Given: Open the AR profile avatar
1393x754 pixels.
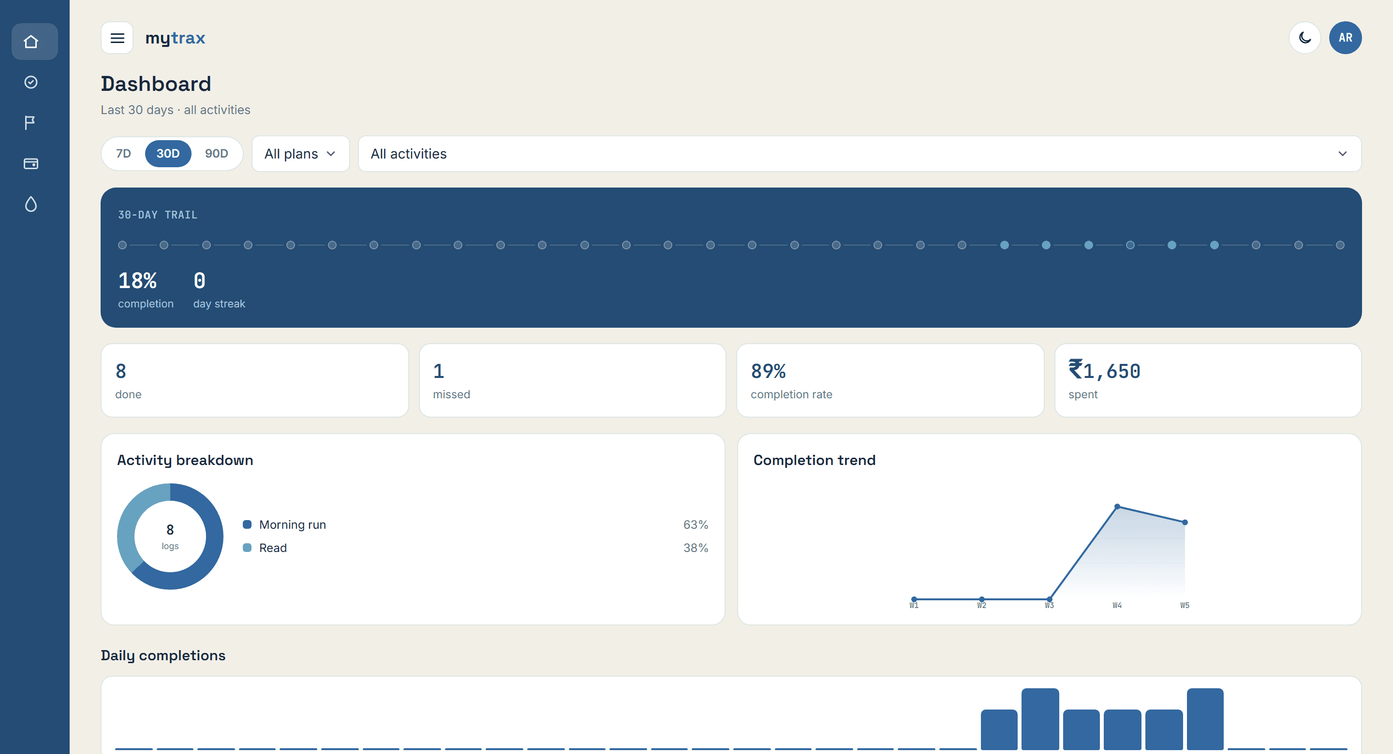Looking at the screenshot, I should [1346, 38].
